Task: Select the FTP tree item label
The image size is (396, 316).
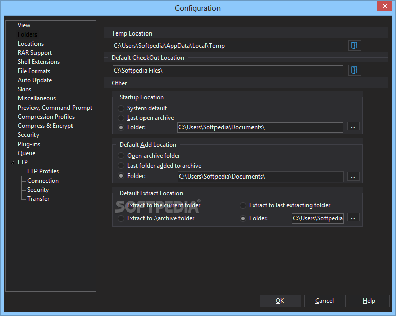Action: coord(22,162)
